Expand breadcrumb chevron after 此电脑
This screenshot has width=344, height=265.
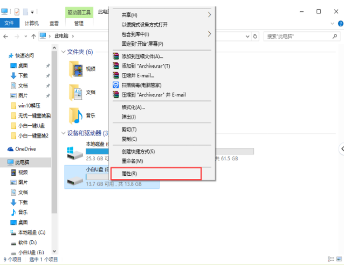73,37
